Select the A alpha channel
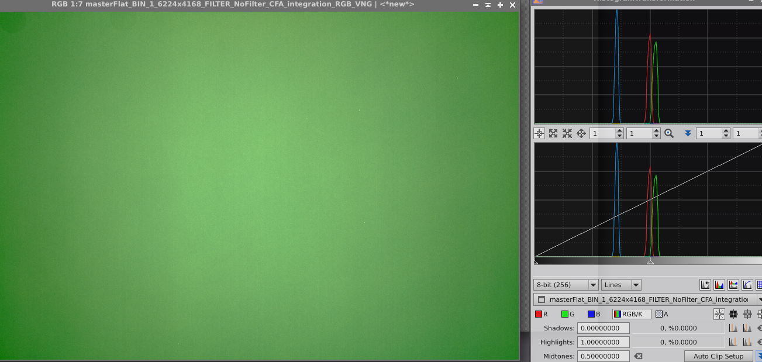This screenshot has width=762, height=362. [662, 314]
